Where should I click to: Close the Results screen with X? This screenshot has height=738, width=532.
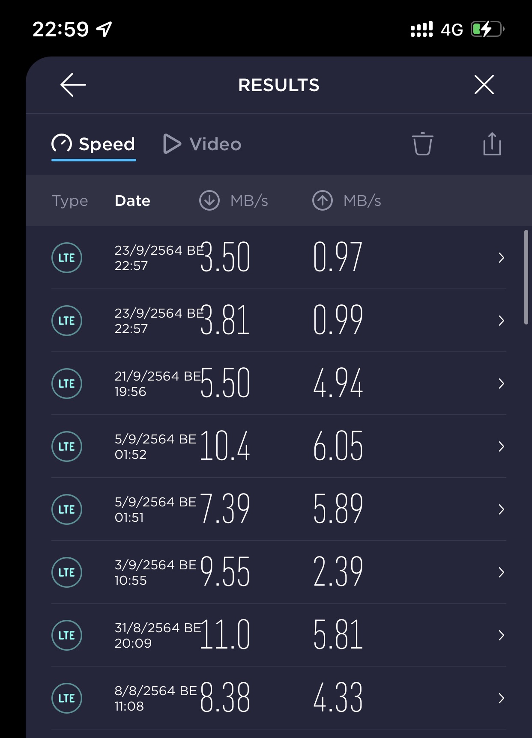click(484, 84)
